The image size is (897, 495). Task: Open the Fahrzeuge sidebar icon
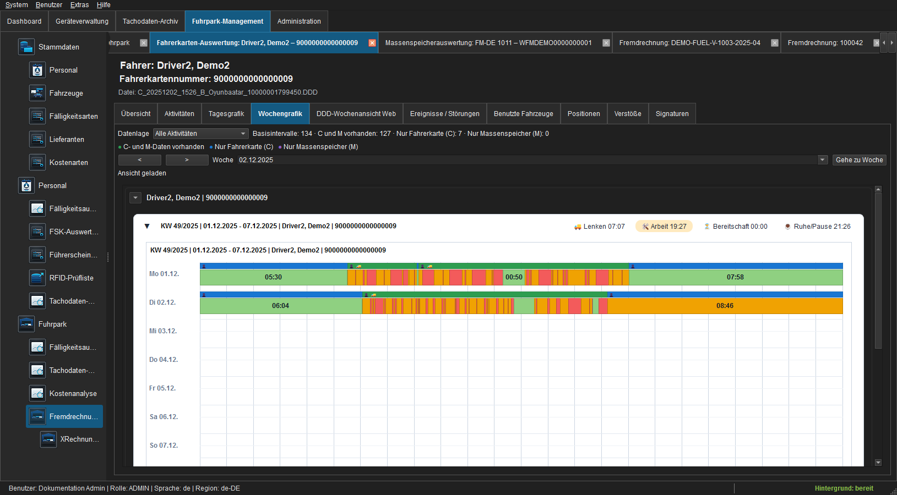click(x=37, y=93)
